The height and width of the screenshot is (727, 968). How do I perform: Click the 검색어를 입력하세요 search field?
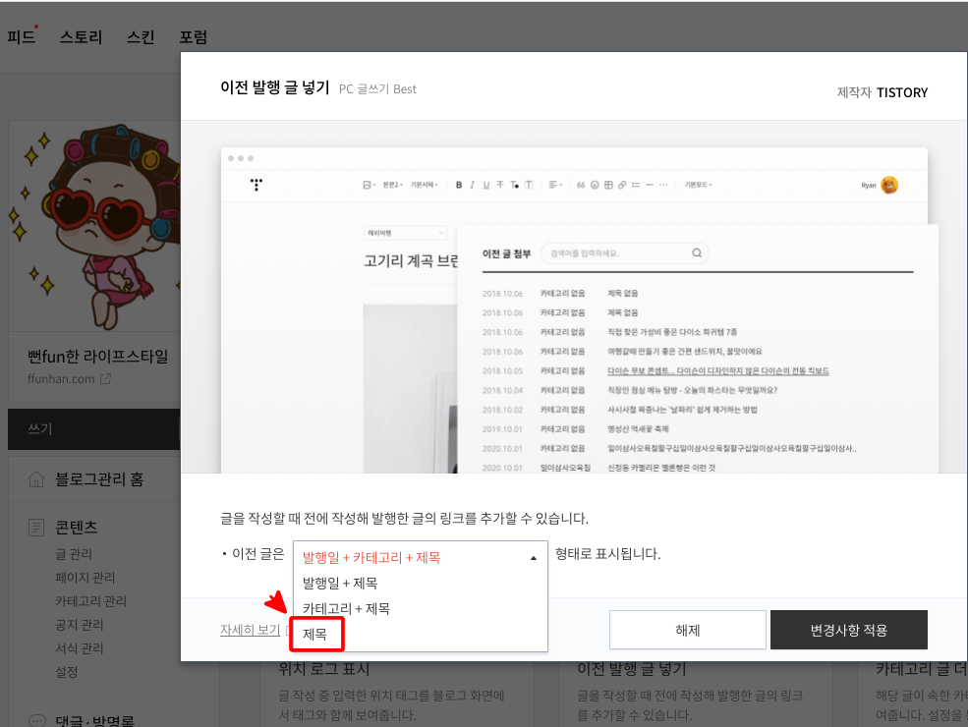point(619,252)
